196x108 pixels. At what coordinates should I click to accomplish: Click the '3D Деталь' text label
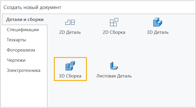[x=158, y=32]
